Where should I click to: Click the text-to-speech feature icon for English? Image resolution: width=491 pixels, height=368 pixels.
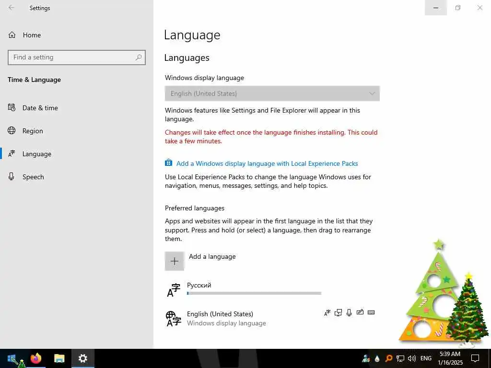coord(338,312)
